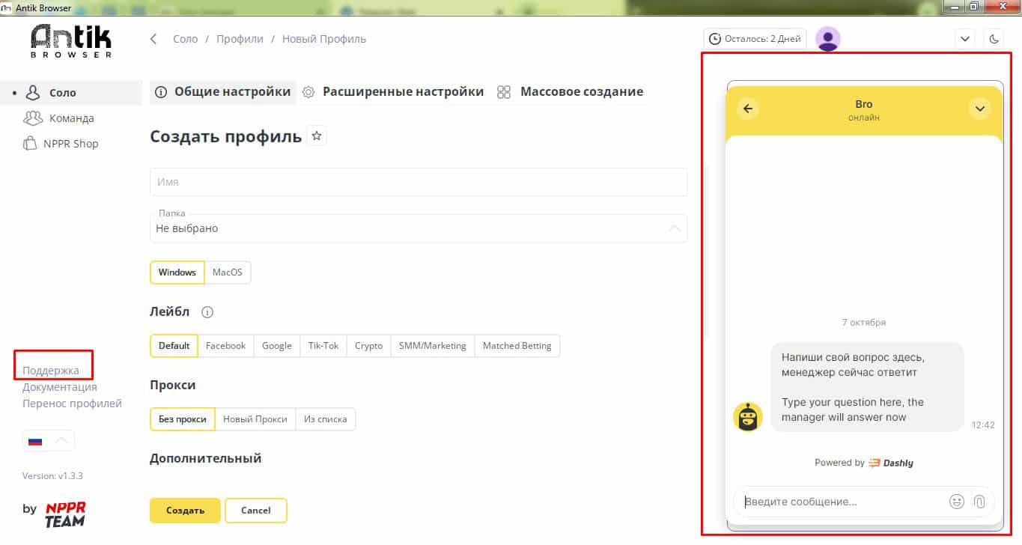Open emoji picker in chat input

(x=956, y=502)
